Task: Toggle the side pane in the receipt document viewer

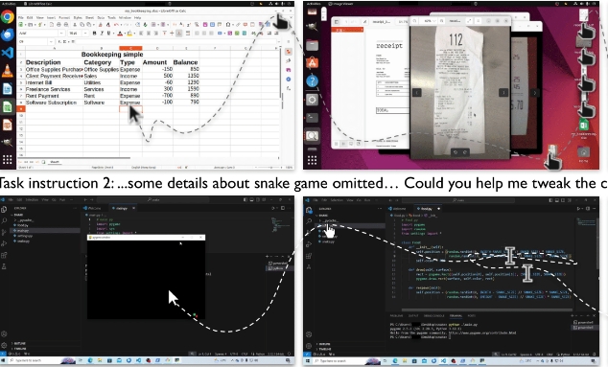Action: pos(337,22)
